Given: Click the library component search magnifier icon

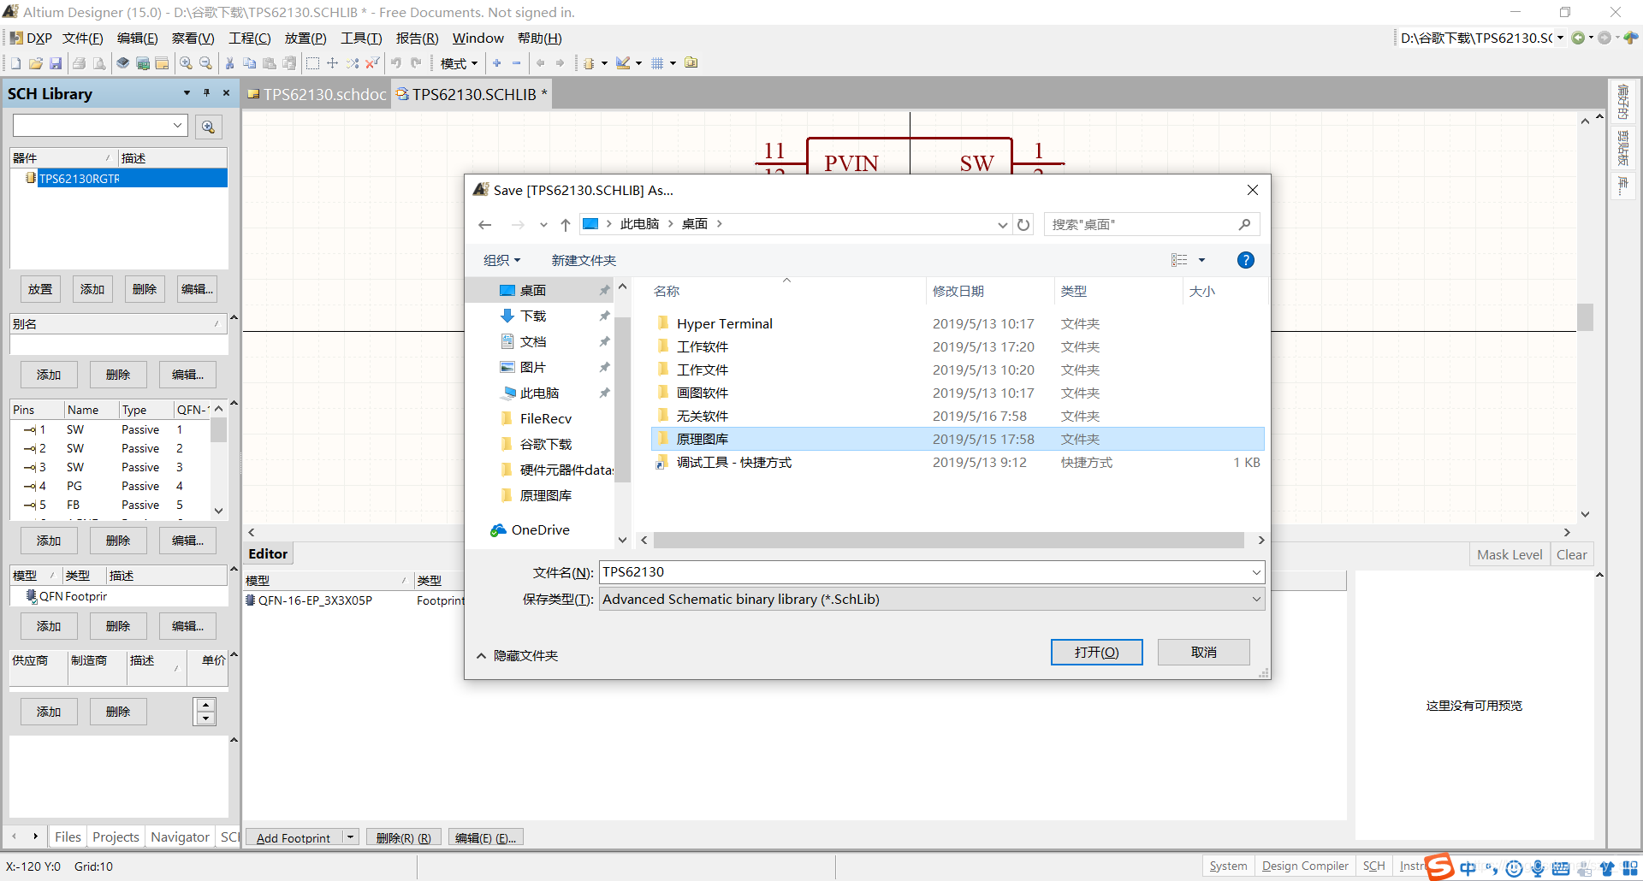Looking at the screenshot, I should pos(208,127).
